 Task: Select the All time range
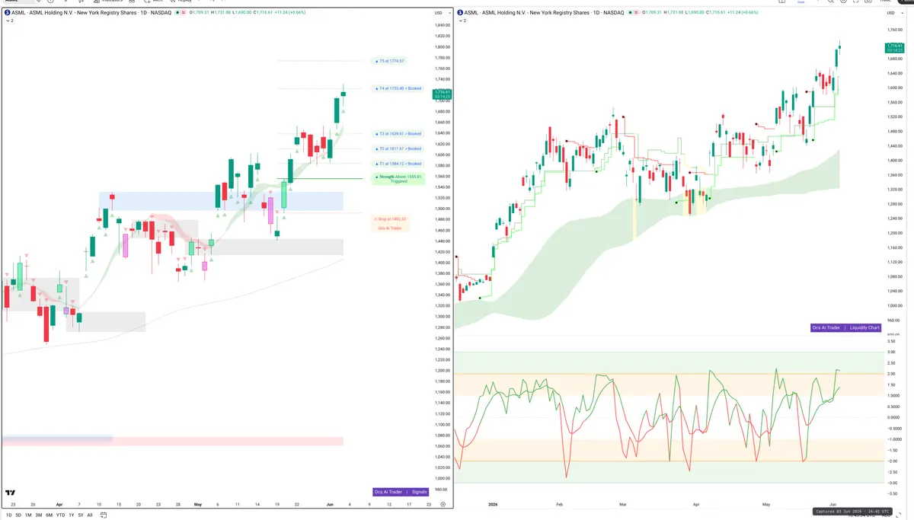tap(90, 515)
